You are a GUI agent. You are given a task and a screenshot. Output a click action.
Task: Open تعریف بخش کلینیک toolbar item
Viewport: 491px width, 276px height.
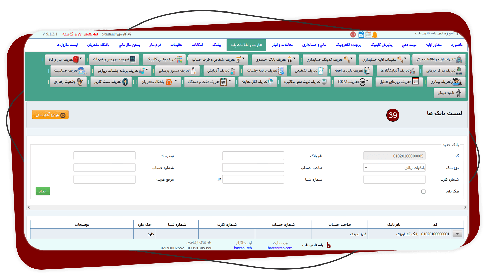[164, 59]
